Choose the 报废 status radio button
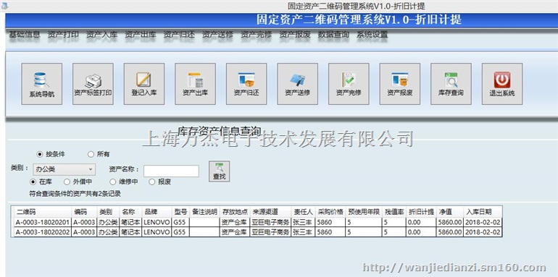558x277 pixels. (152, 182)
